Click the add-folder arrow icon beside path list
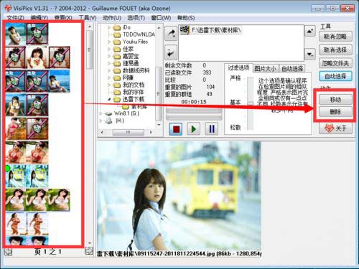This screenshot has width=359, height=269. pos(171,34)
